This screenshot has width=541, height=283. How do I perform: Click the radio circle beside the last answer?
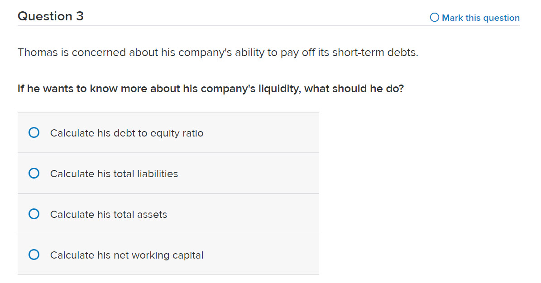click(x=34, y=254)
